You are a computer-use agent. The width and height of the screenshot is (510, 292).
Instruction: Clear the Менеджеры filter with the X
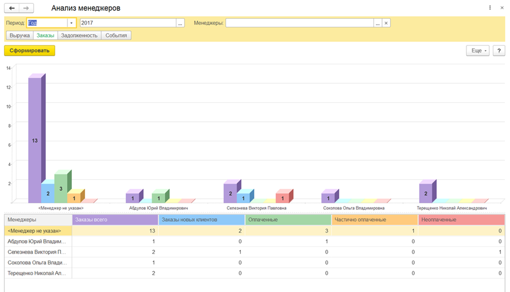(386, 23)
